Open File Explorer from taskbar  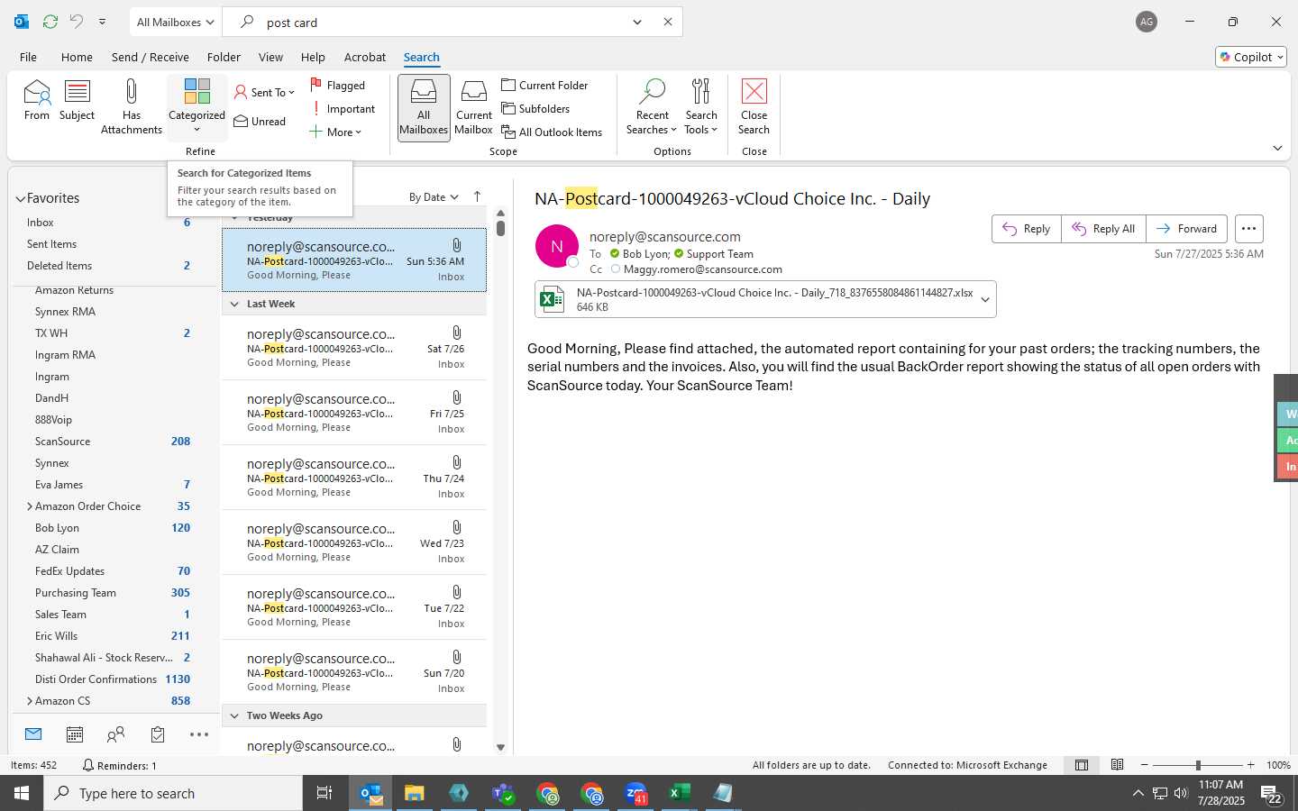[x=414, y=793]
